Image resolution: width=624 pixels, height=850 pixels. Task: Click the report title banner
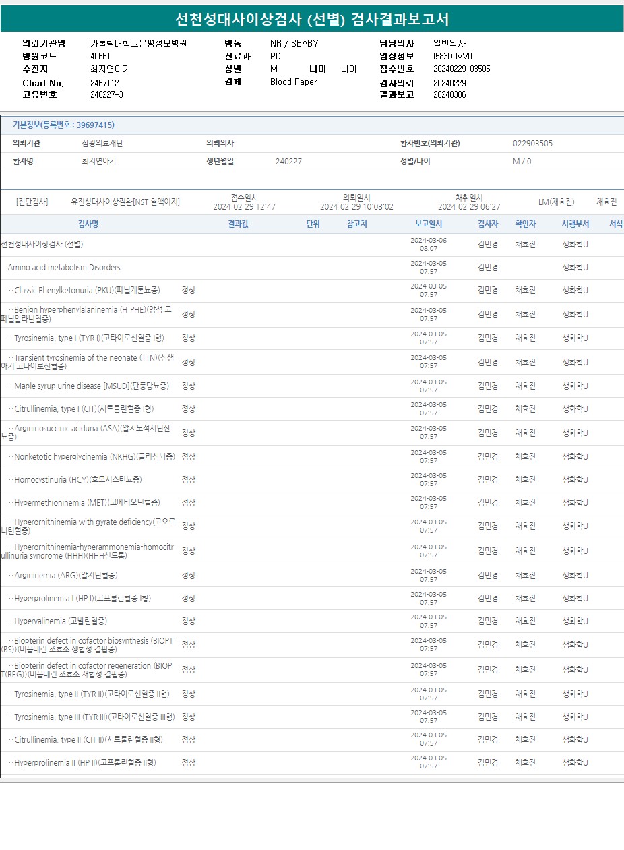pos(312,19)
